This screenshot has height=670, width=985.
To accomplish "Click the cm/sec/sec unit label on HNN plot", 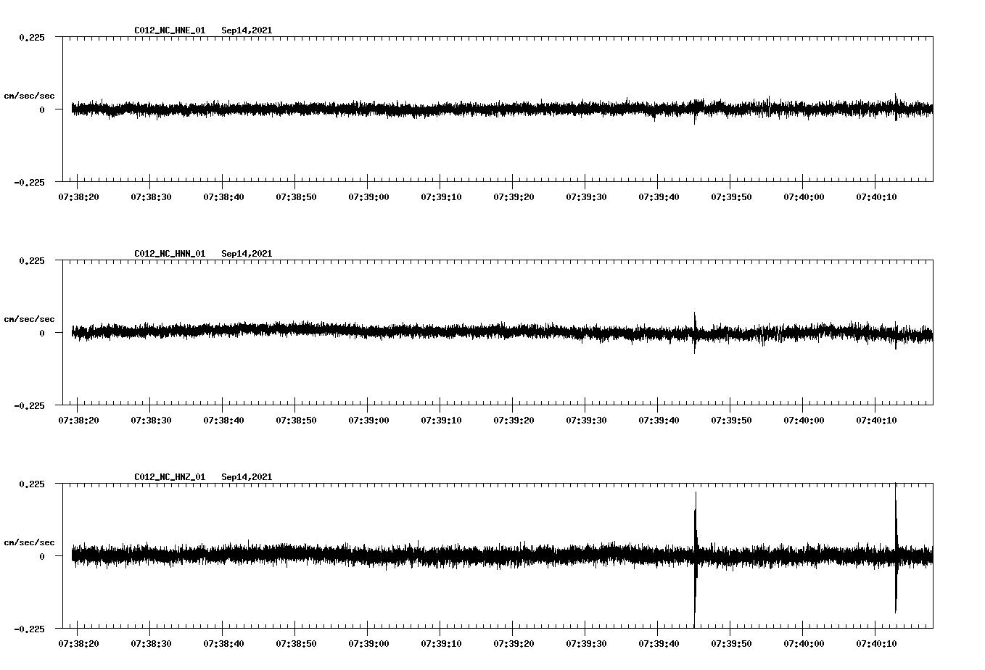I will (x=29, y=319).
